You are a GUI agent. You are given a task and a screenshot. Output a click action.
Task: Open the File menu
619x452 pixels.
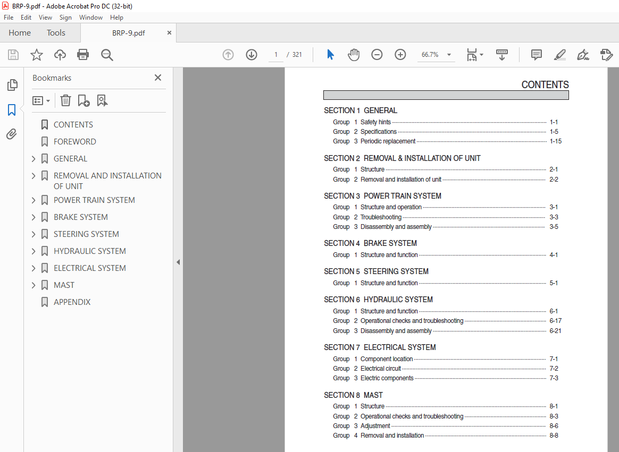(9, 18)
